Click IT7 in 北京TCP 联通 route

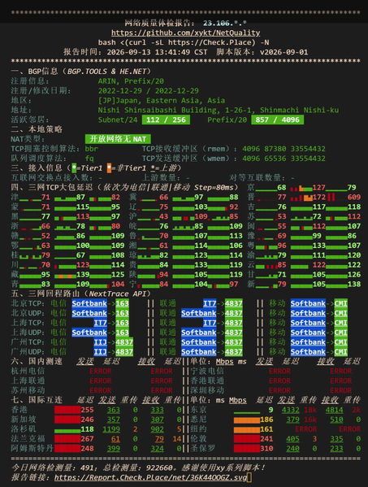click(x=210, y=303)
